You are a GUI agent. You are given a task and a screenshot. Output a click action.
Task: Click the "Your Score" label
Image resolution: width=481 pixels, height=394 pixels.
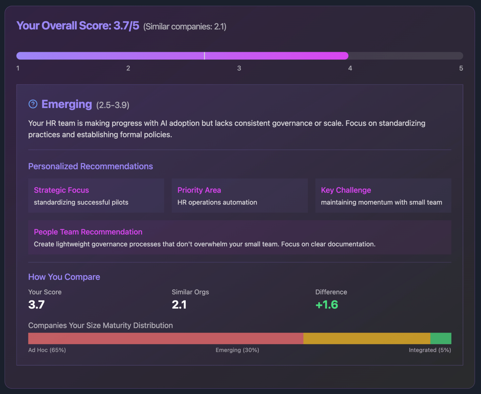(45, 292)
